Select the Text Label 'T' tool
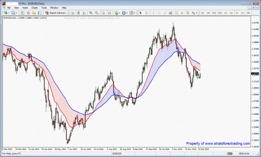The image size is (261, 157). [x=188, y=13]
